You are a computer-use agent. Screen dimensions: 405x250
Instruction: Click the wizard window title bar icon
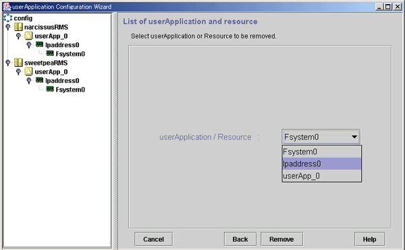7,7
